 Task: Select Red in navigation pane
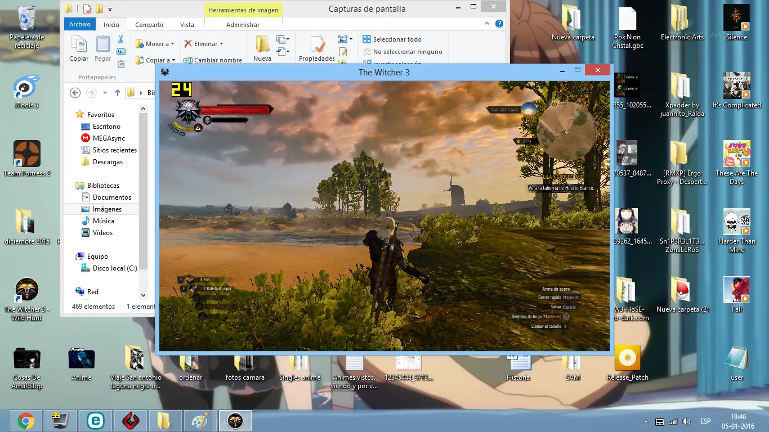87,292
